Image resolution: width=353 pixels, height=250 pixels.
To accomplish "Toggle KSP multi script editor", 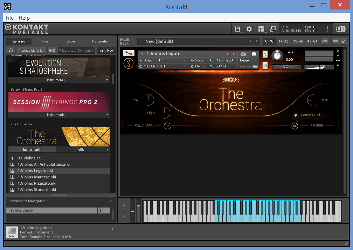I will coord(325,41).
